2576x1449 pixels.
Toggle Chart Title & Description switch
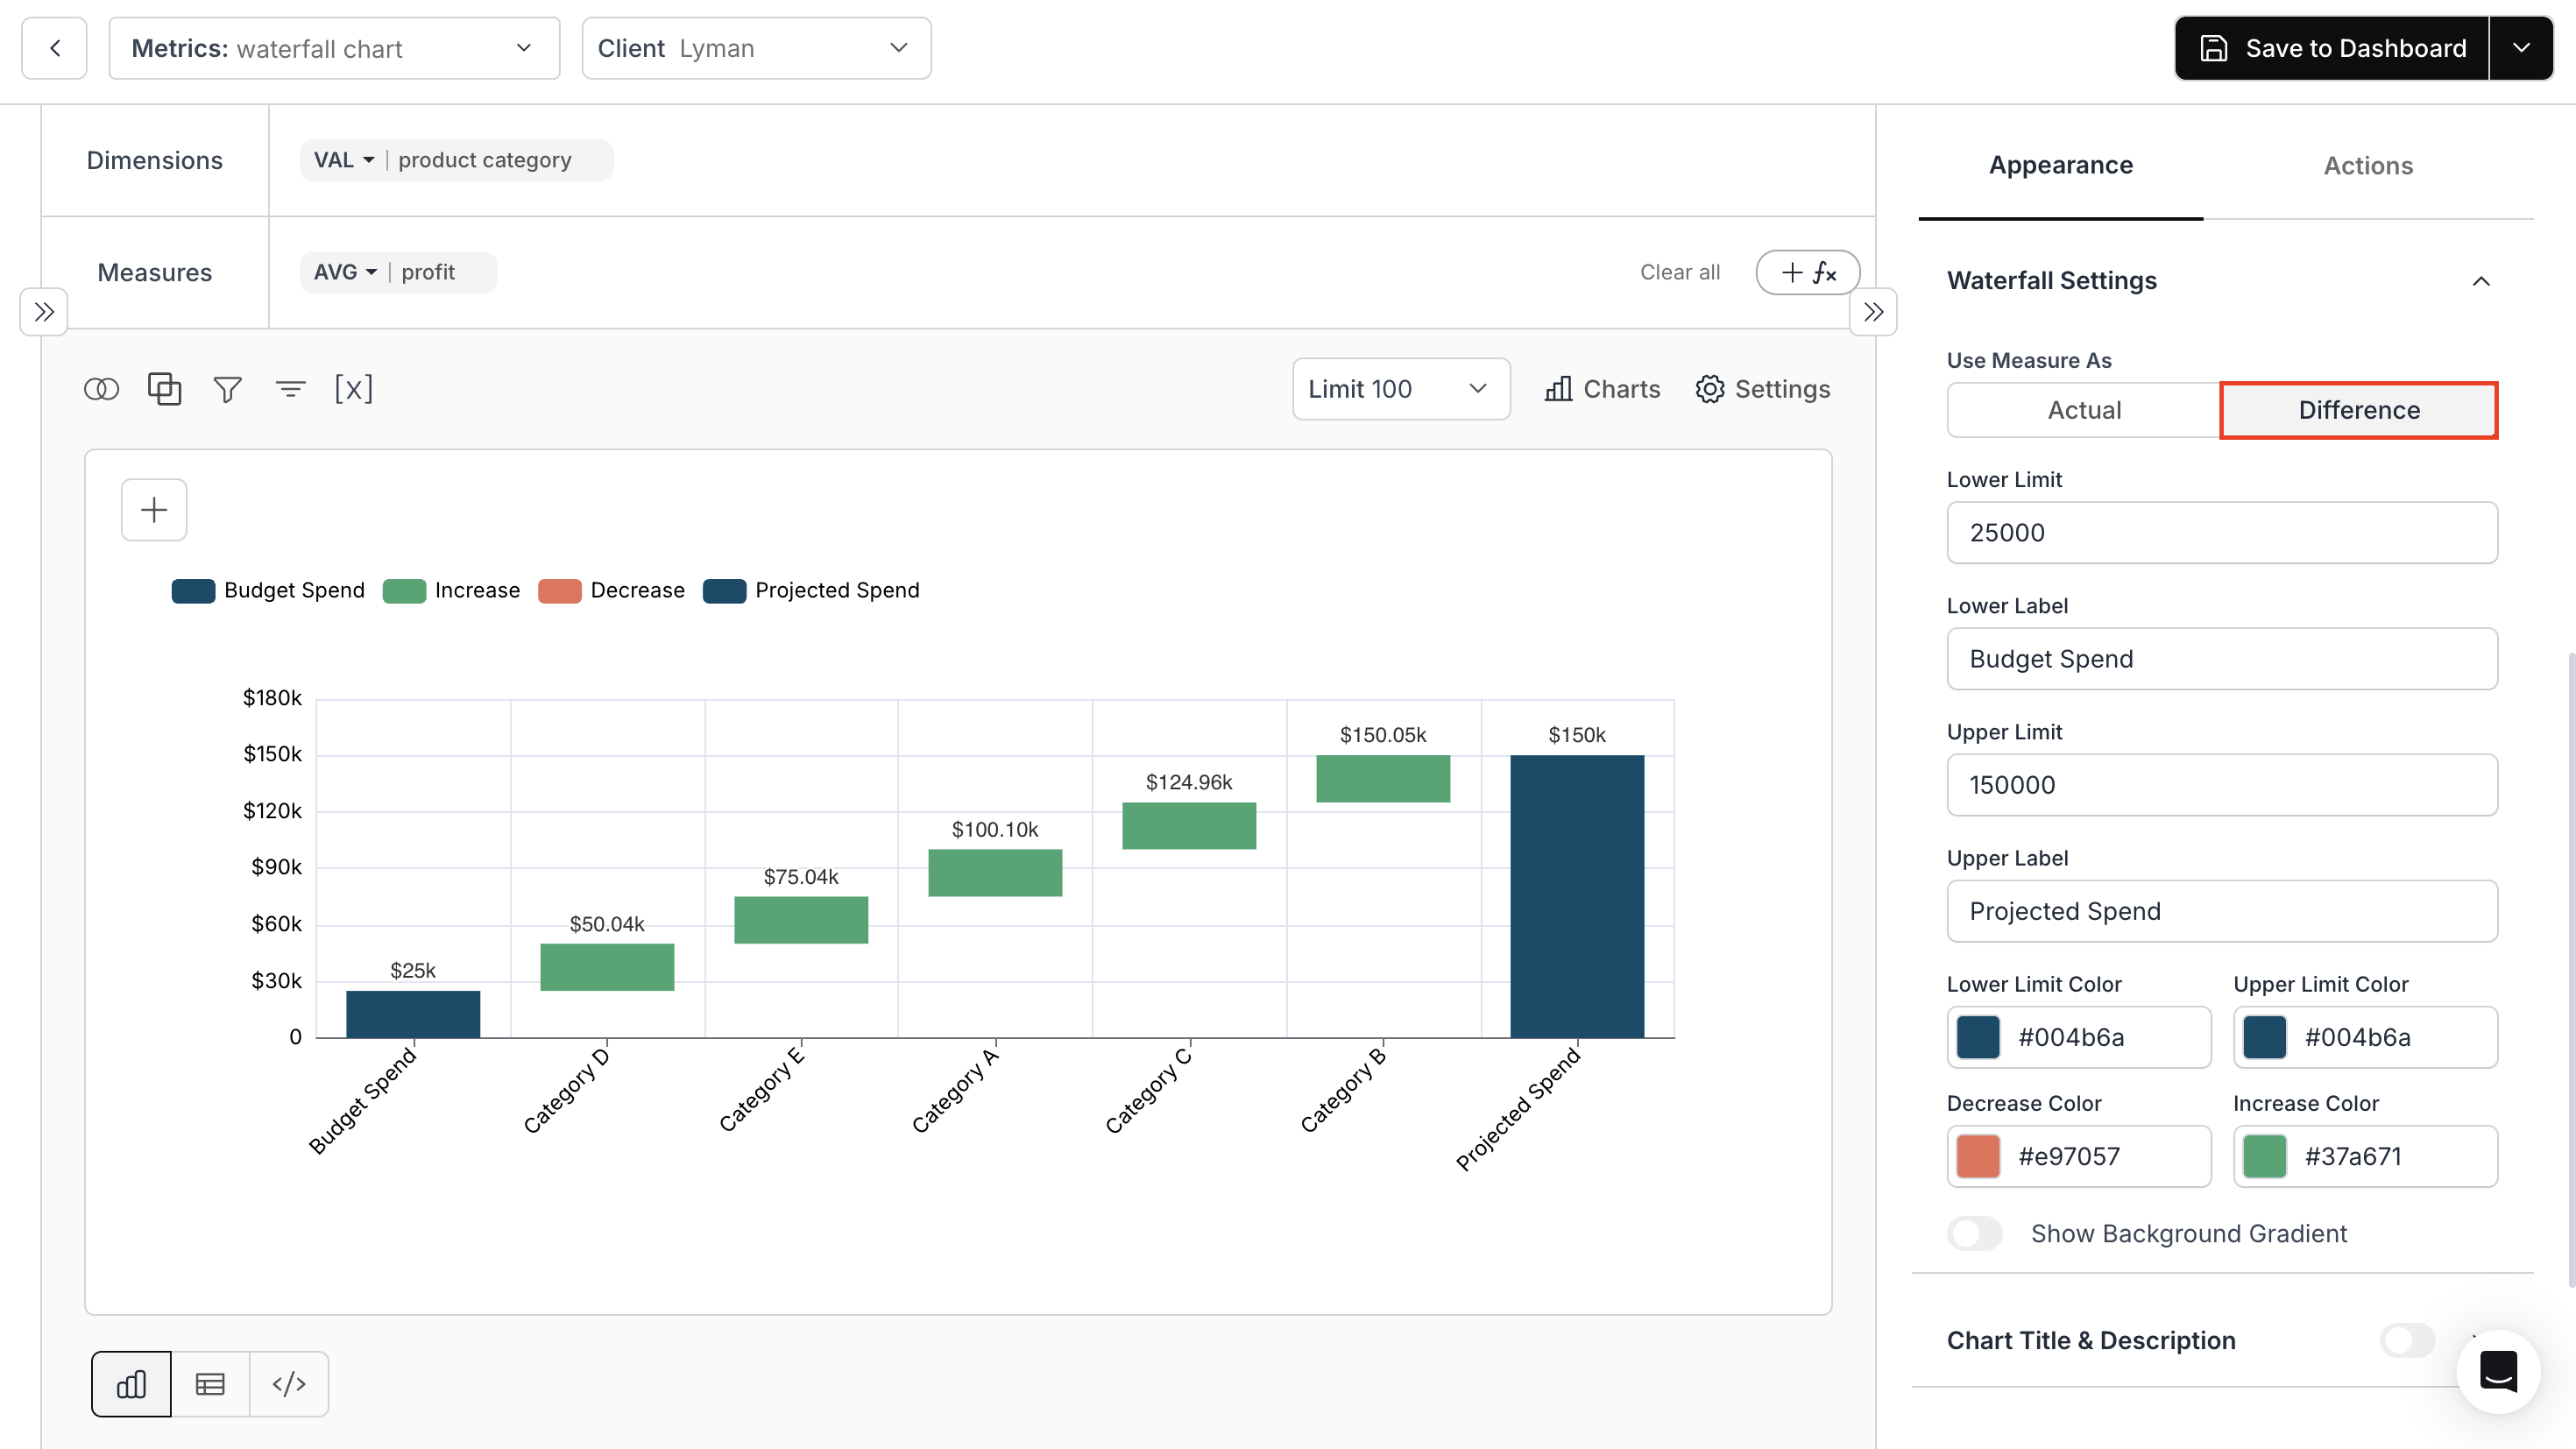pyautogui.click(x=2406, y=1340)
